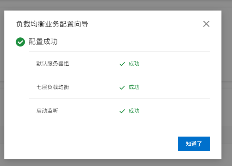Click the 七层负载均衡 label

[x=53, y=87]
